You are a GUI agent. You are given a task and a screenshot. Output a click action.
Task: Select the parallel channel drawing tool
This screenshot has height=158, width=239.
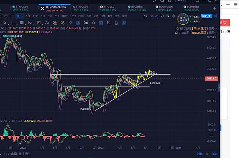pos(5,23)
